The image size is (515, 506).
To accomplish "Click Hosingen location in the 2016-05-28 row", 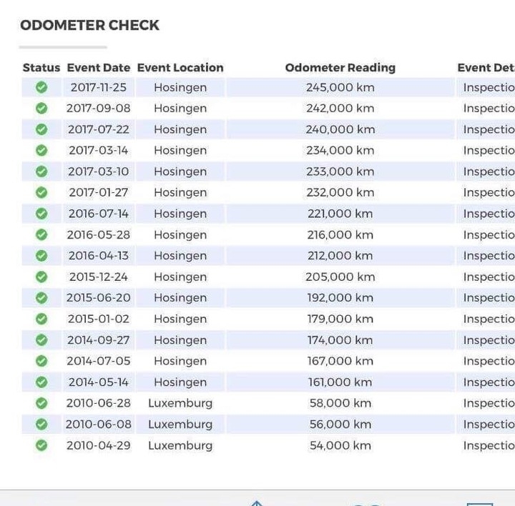I will 180,235.
